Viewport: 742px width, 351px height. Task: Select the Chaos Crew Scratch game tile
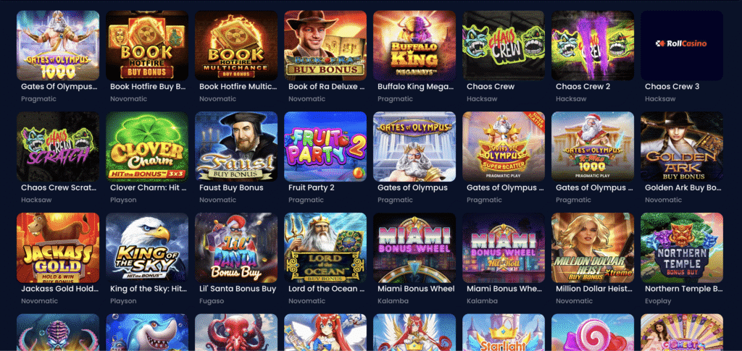pyautogui.click(x=58, y=146)
